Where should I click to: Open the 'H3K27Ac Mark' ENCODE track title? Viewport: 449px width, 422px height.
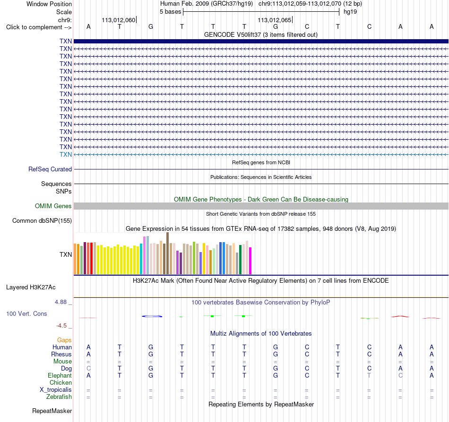click(x=261, y=280)
